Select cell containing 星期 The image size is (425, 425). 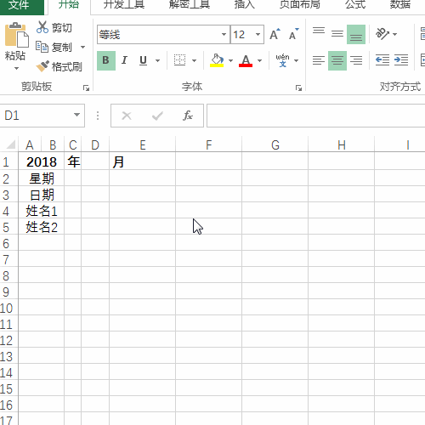42,178
